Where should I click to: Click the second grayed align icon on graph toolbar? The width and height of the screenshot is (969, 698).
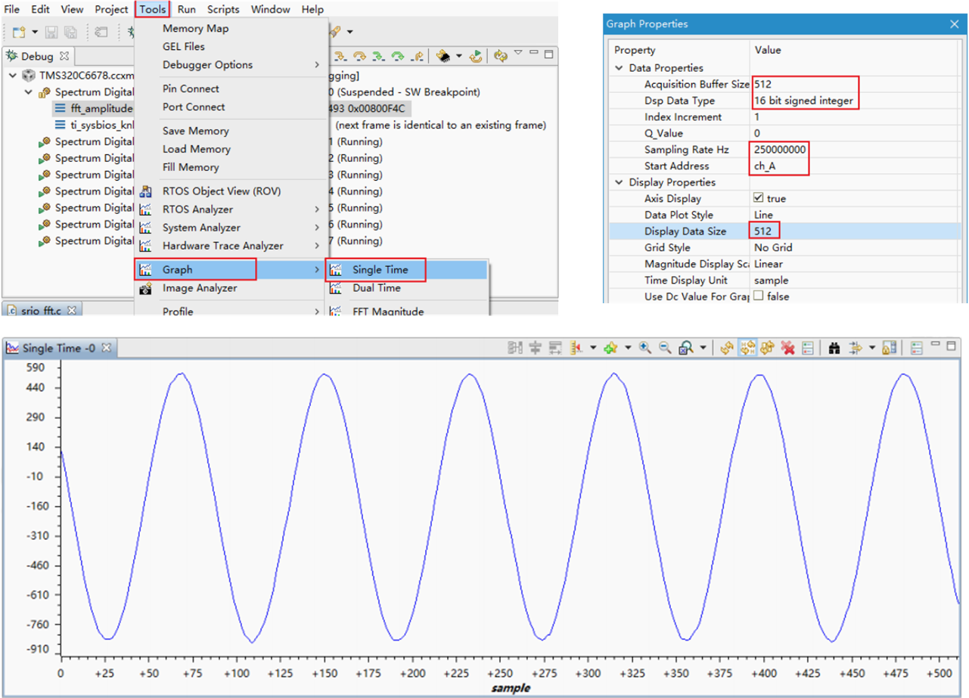[x=535, y=348]
